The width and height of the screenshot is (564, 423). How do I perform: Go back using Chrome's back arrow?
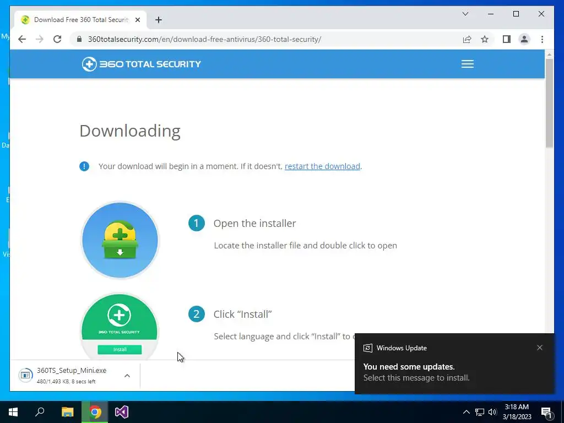(x=22, y=39)
